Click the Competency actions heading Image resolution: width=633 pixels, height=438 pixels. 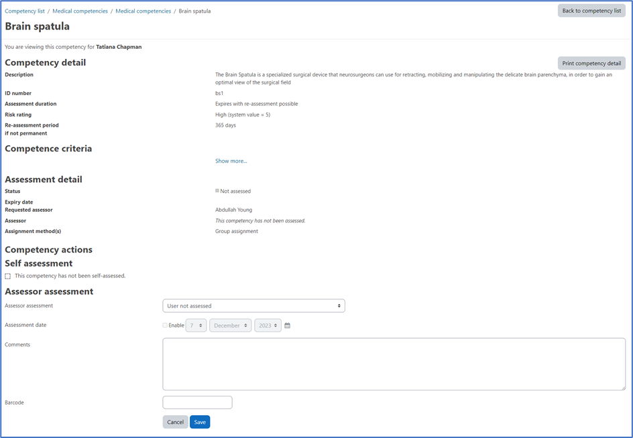point(48,250)
